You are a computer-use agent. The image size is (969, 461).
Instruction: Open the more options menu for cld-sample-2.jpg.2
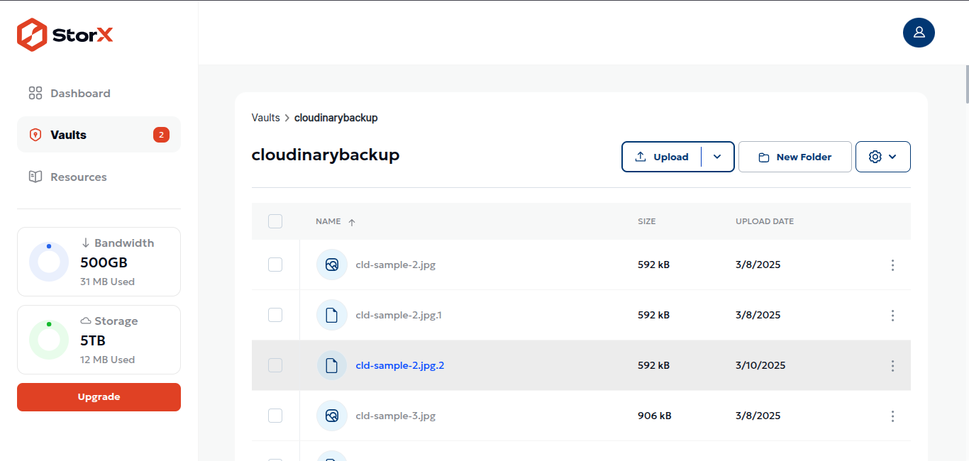tap(892, 366)
